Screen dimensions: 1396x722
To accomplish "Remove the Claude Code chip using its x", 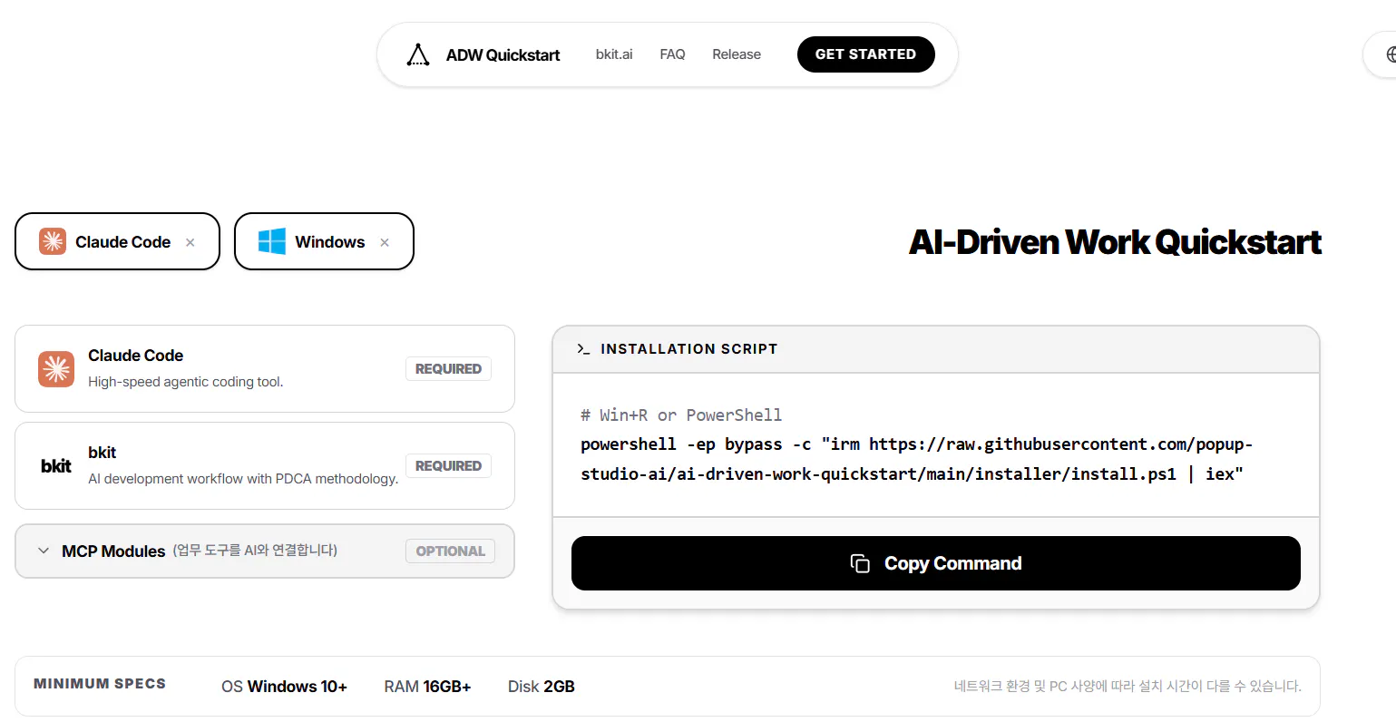I will click(x=190, y=242).
